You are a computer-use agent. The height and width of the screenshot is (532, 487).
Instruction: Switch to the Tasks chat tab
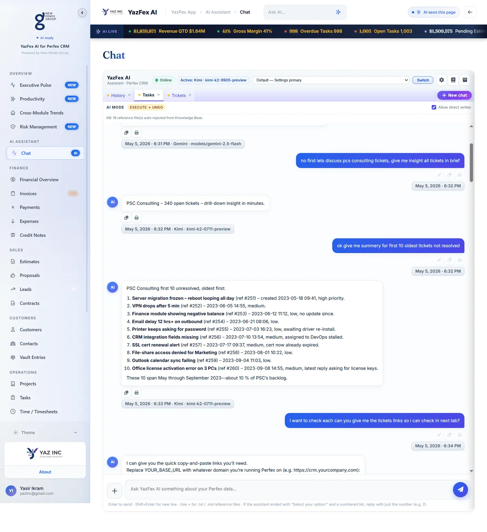click(148, 95)
